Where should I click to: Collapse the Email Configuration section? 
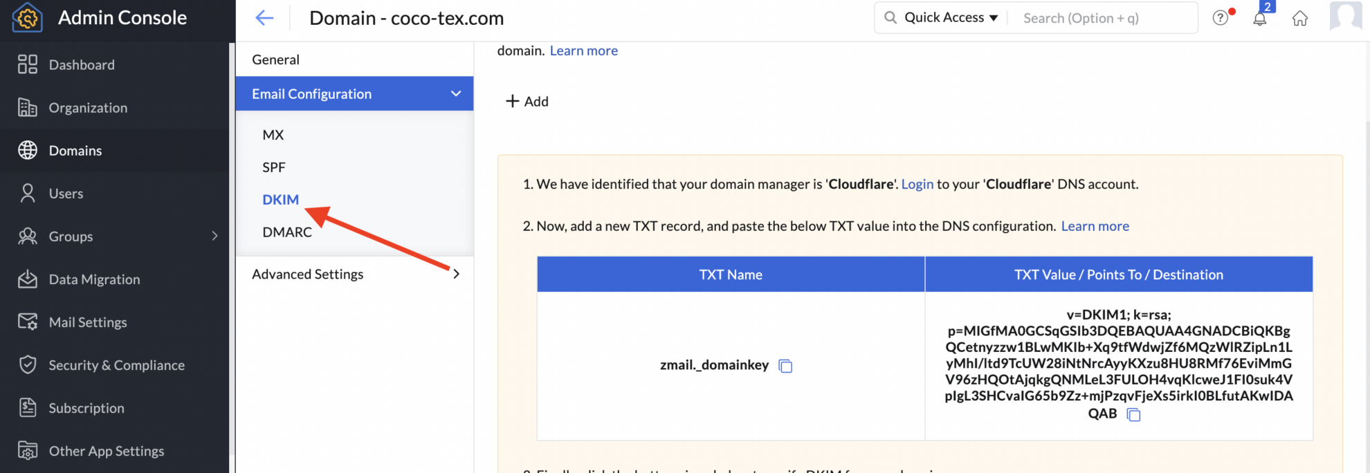coord(455,93)
